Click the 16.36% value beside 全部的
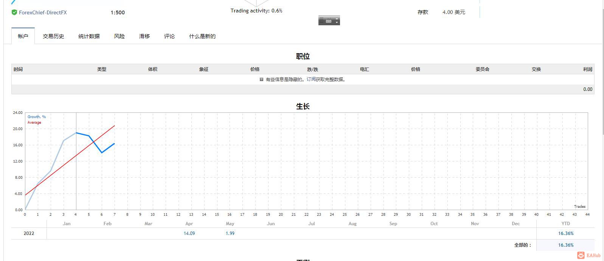604x261 pixels. (566, 245)
